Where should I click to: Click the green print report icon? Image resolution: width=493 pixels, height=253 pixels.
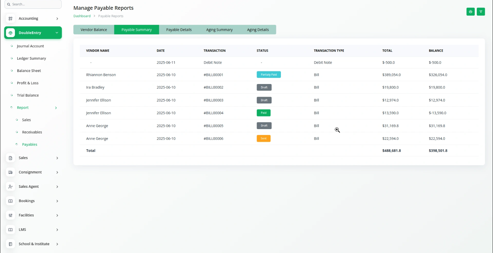470,12
